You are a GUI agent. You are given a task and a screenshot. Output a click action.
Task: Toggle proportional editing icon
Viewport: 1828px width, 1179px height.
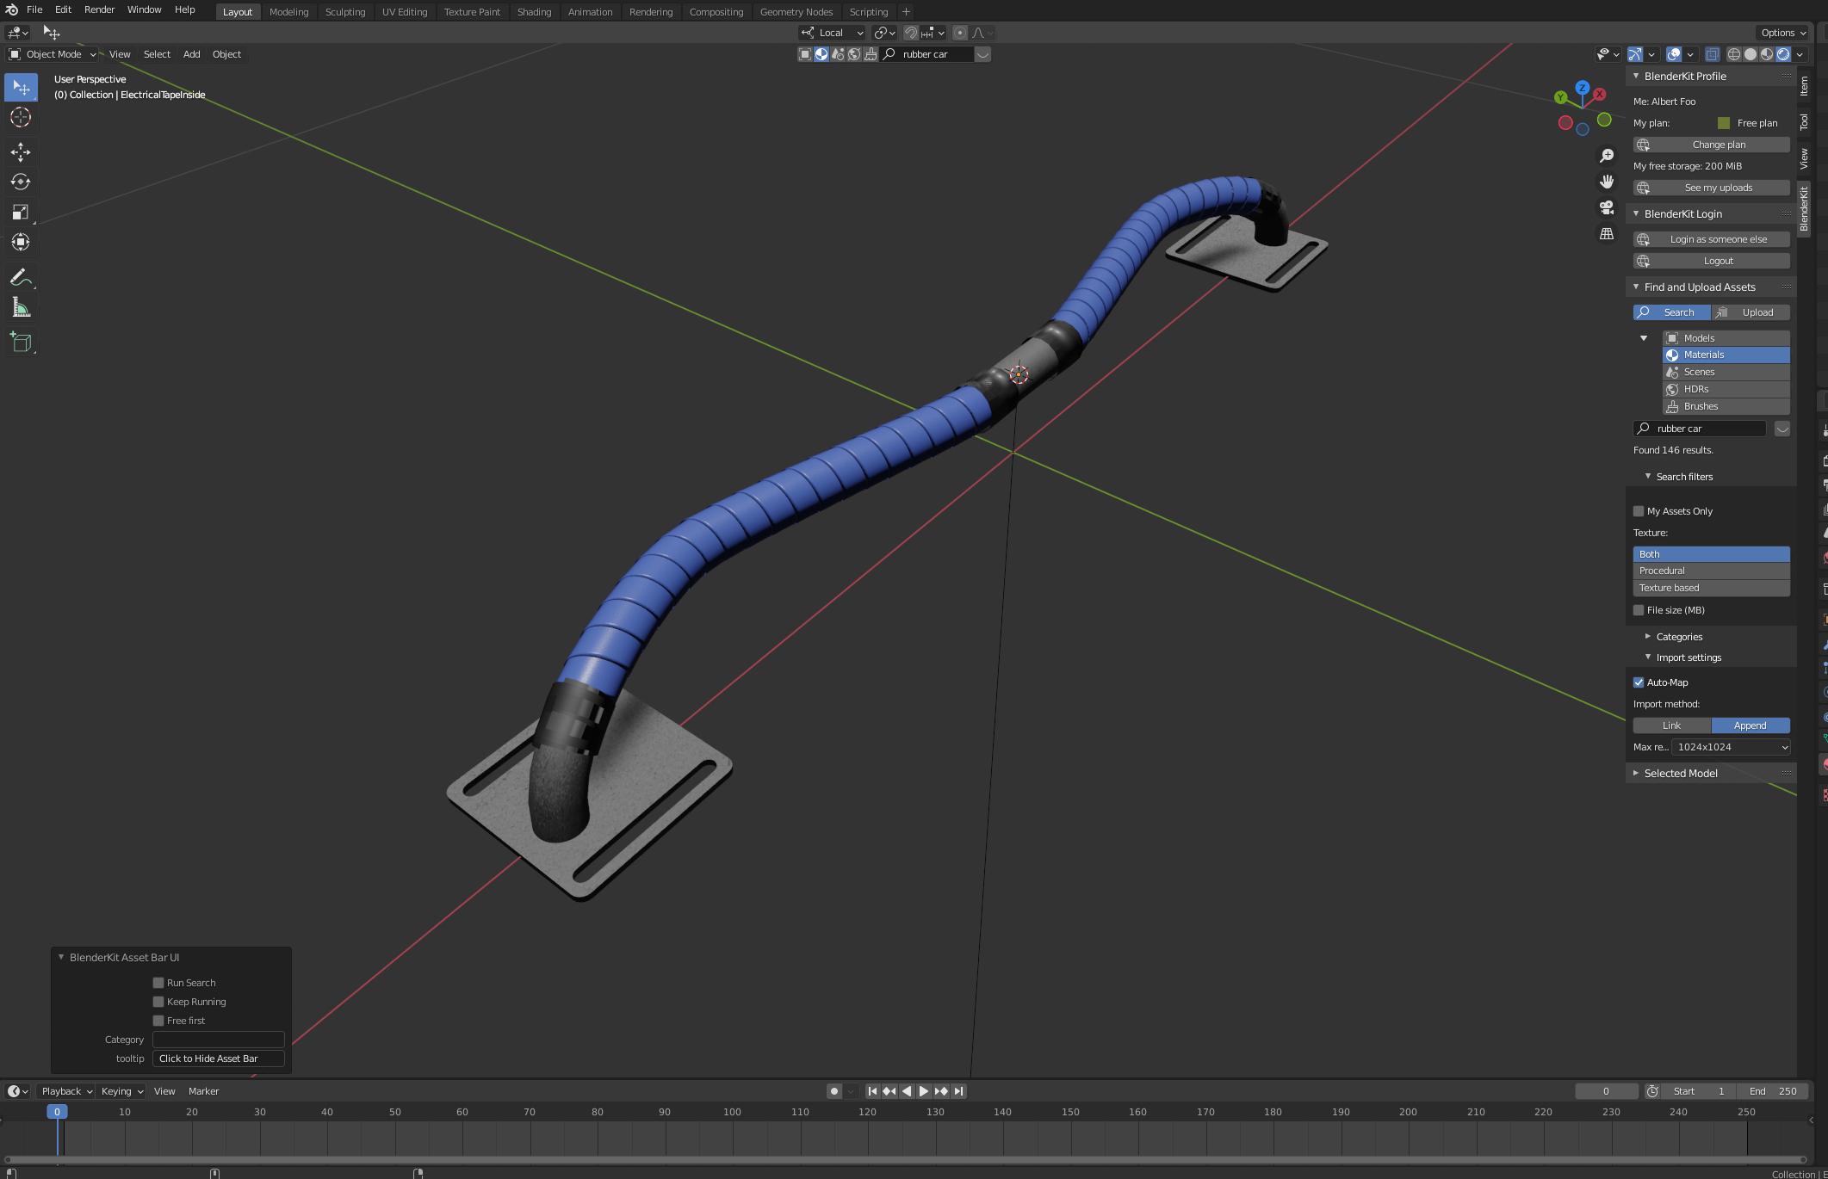pyautogui.click(x=960, y=33)
